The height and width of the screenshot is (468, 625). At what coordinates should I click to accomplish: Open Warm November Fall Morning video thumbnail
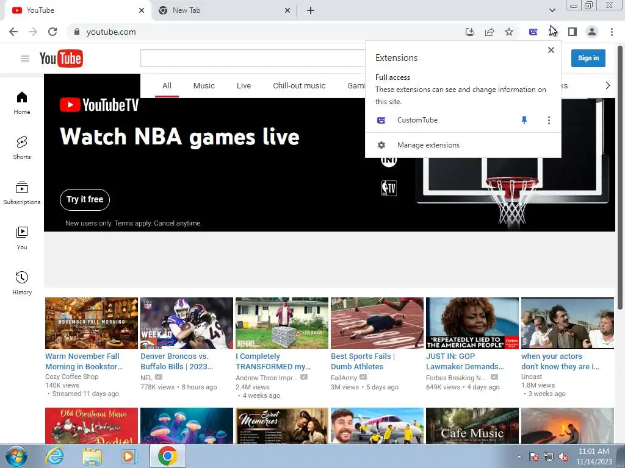(92, 323)
